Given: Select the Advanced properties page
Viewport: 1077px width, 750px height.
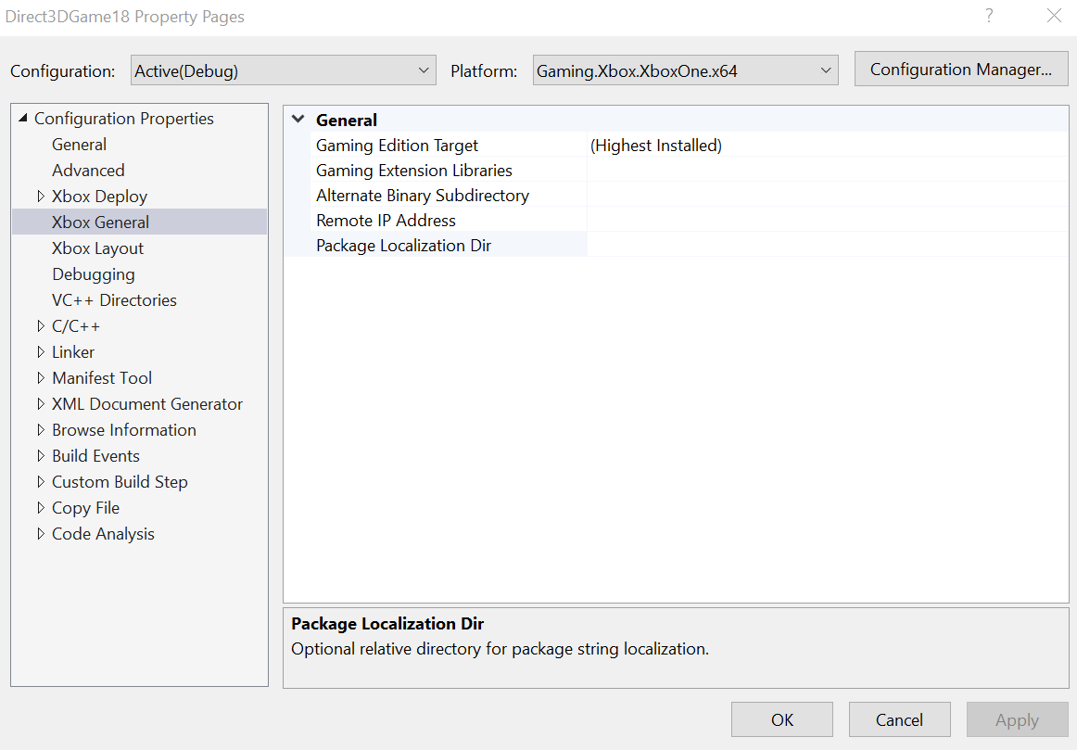Looking at the screenshot, I should tap(88, 171).
